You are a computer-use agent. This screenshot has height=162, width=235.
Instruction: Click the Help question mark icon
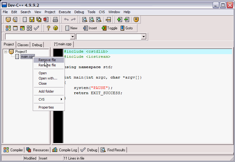tap(48, 28)
